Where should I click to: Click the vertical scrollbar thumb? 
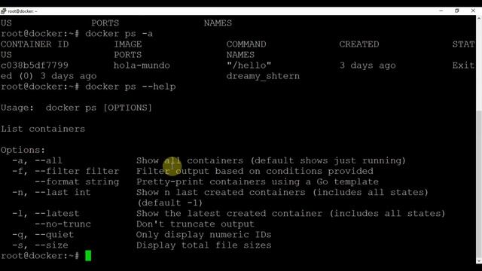tap(479, 183)
